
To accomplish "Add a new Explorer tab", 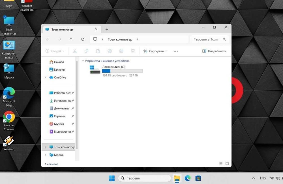I will pyautogui.click(x=107, y=29).
